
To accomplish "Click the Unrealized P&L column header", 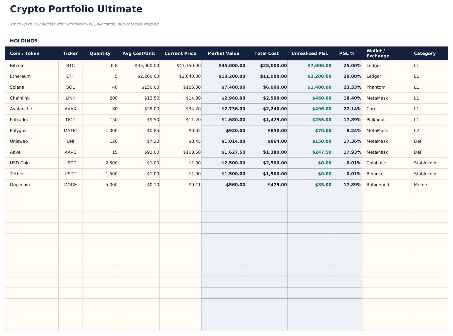I will tap(310, 53).
